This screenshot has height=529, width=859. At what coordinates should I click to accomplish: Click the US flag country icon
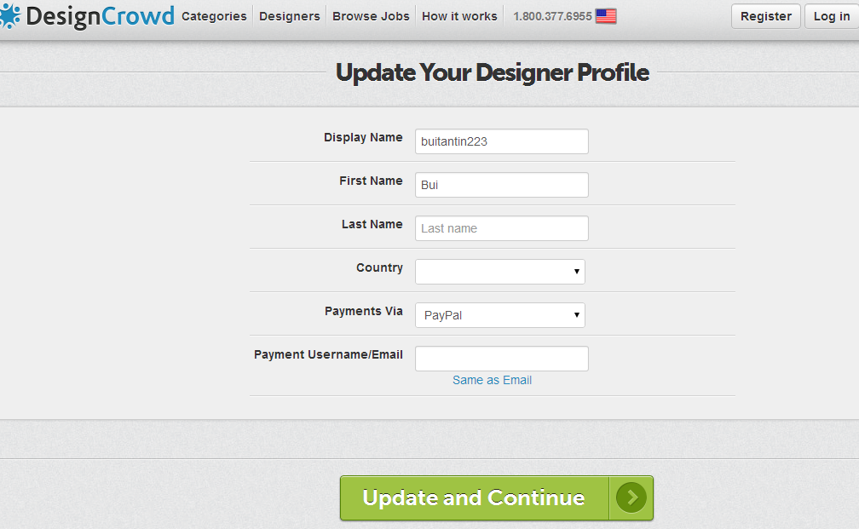(606, 16)
